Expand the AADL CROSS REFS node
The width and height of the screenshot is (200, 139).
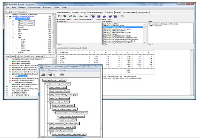click(x=7, y=87)
